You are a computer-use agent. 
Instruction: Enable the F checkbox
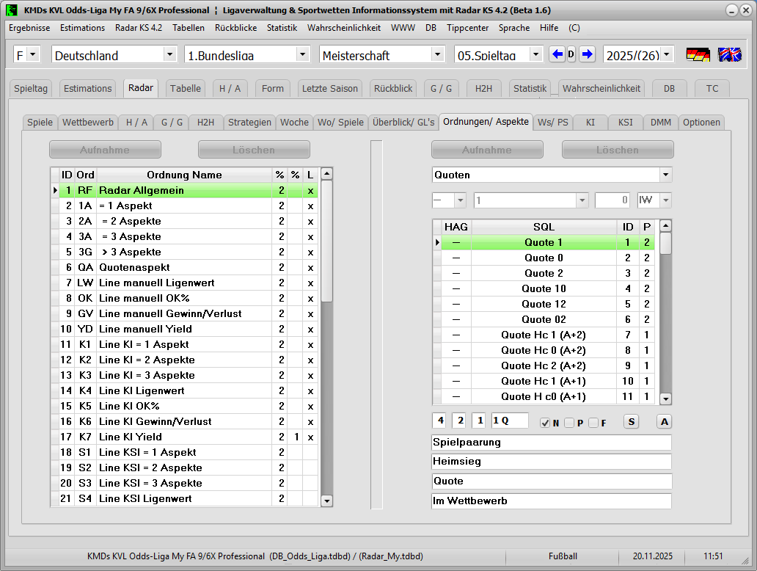(x=593, y=423)
